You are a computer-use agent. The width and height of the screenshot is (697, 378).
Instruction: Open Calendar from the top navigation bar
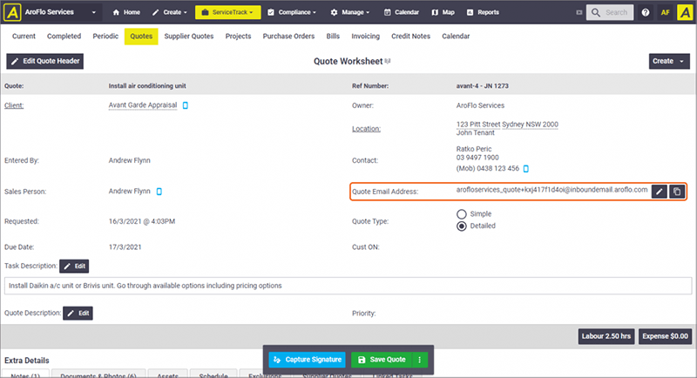point(402,12)
